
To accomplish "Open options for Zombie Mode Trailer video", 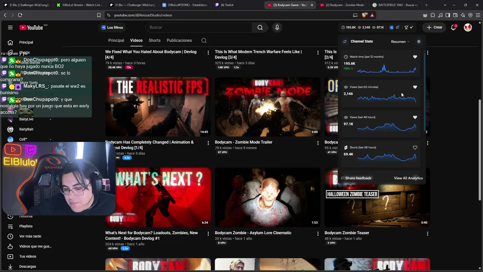I will pyautogui.click(x=318, y=143).
